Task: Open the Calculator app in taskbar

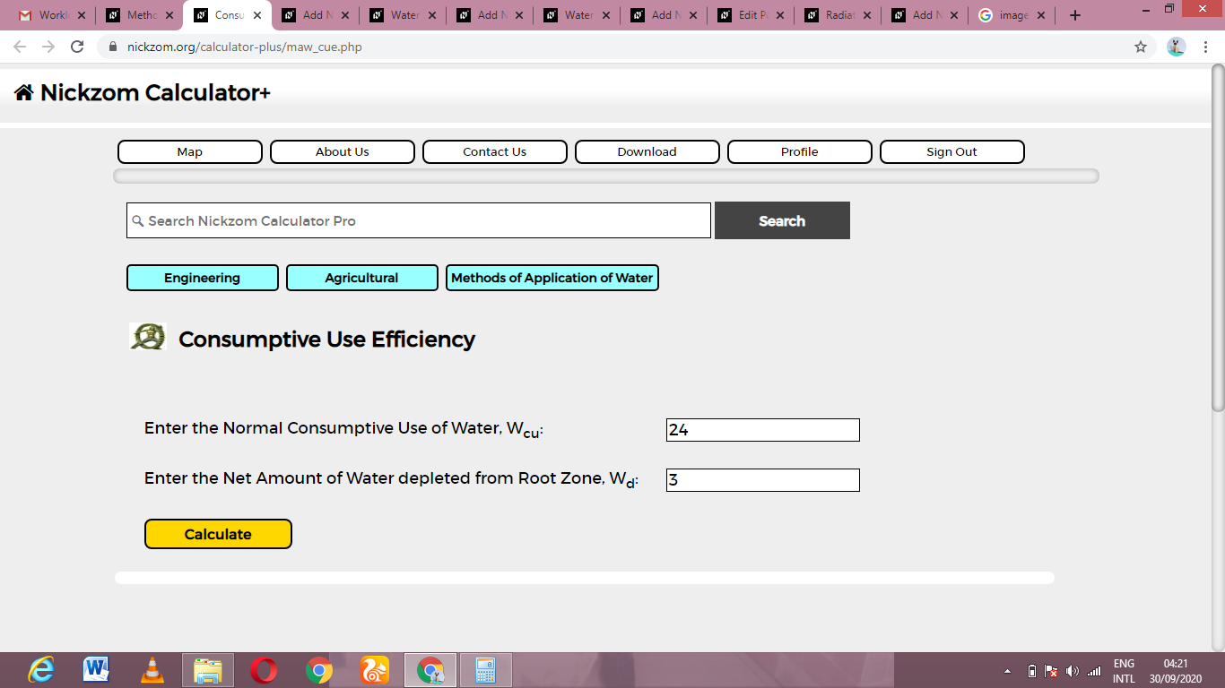Action: pyautogui.click(x=485, y=670)
